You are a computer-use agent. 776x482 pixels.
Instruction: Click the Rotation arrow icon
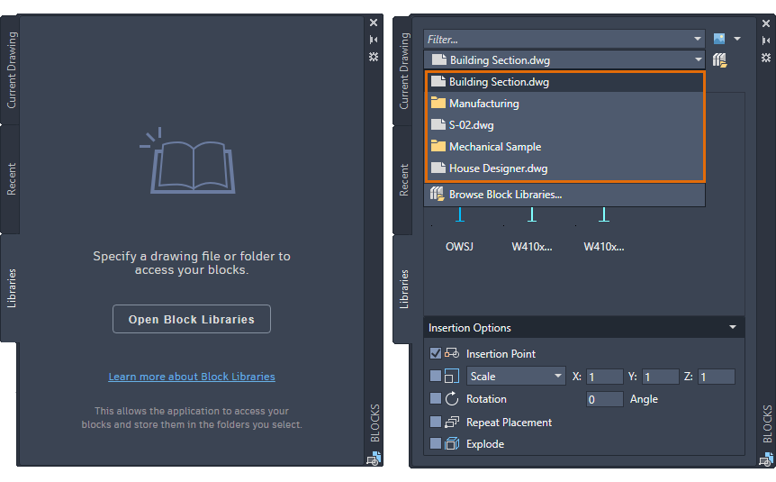[452, 399]
